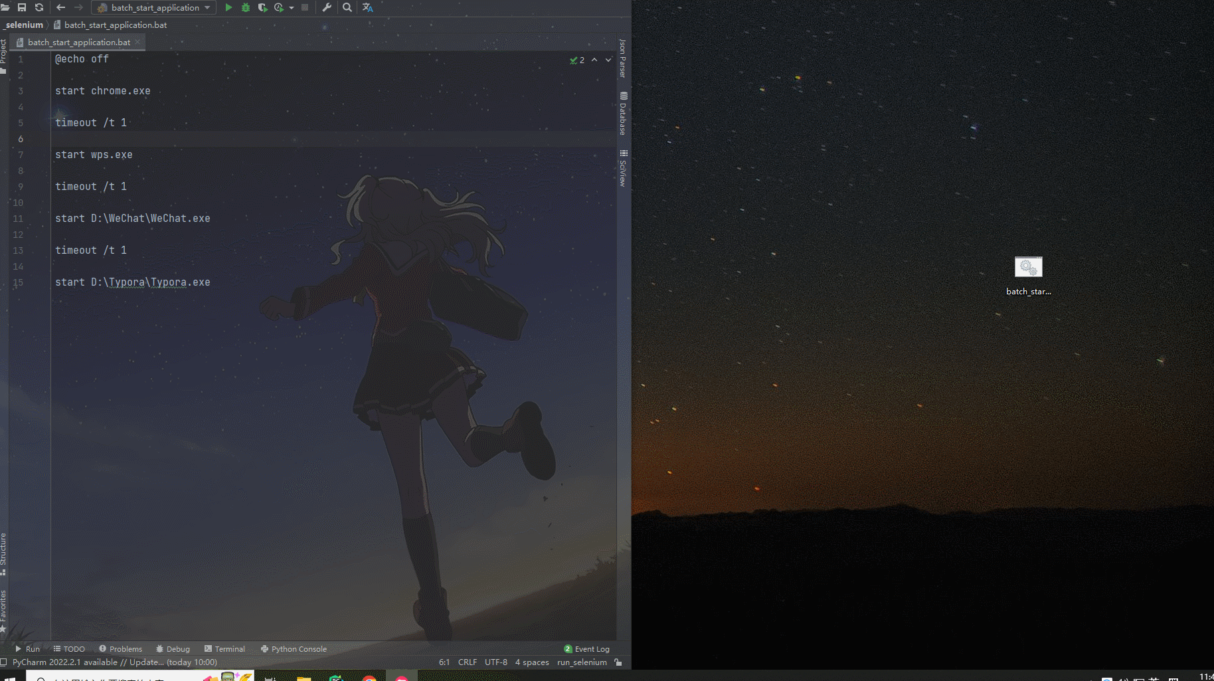1214x681 pixels.
Task: Run the configuration with the green play icon
Action: [x=228, y=7]
